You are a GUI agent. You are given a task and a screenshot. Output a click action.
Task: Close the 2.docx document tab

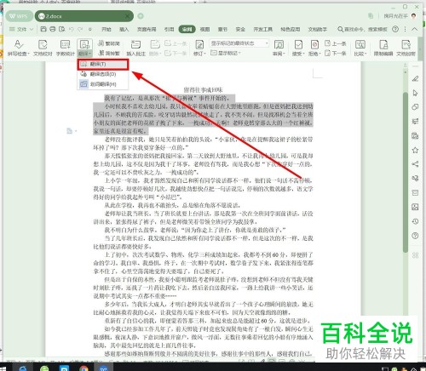[127, 16]
